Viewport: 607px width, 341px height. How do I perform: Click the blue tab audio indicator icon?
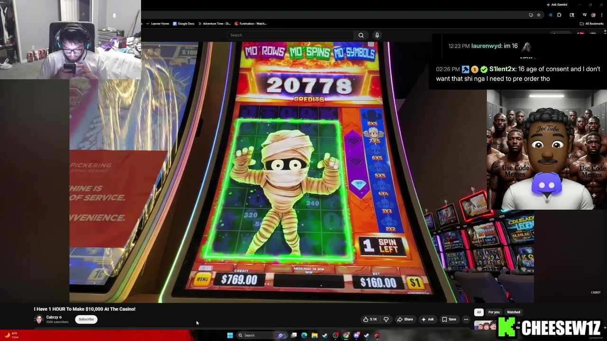[x=551, y=15]
